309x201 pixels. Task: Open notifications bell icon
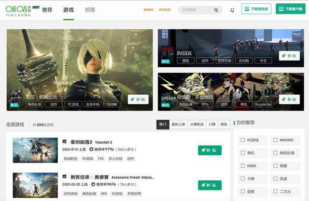(232, 10)
